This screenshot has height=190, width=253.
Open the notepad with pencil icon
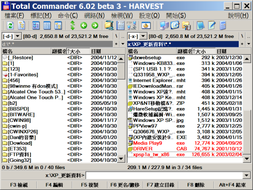(x=212, y=25)
